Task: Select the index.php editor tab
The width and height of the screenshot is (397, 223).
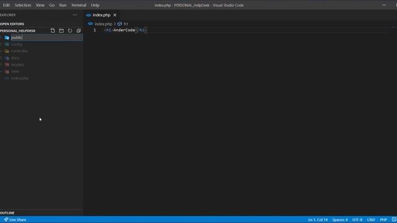Action: (102, 15)
